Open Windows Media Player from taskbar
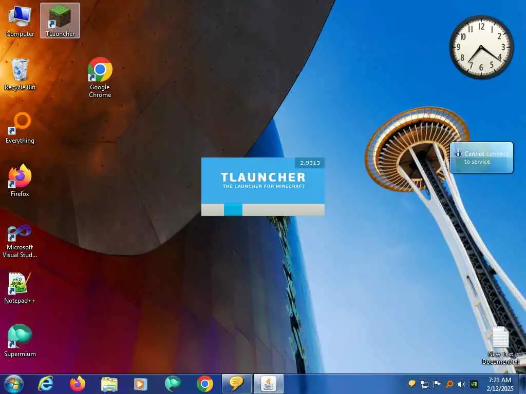This screenshot has height=394, width=526. pos(141,384)
